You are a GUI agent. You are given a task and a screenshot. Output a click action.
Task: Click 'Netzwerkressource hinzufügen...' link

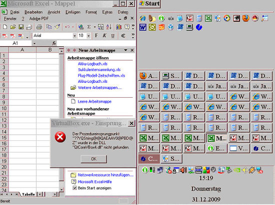pos(105,175)
